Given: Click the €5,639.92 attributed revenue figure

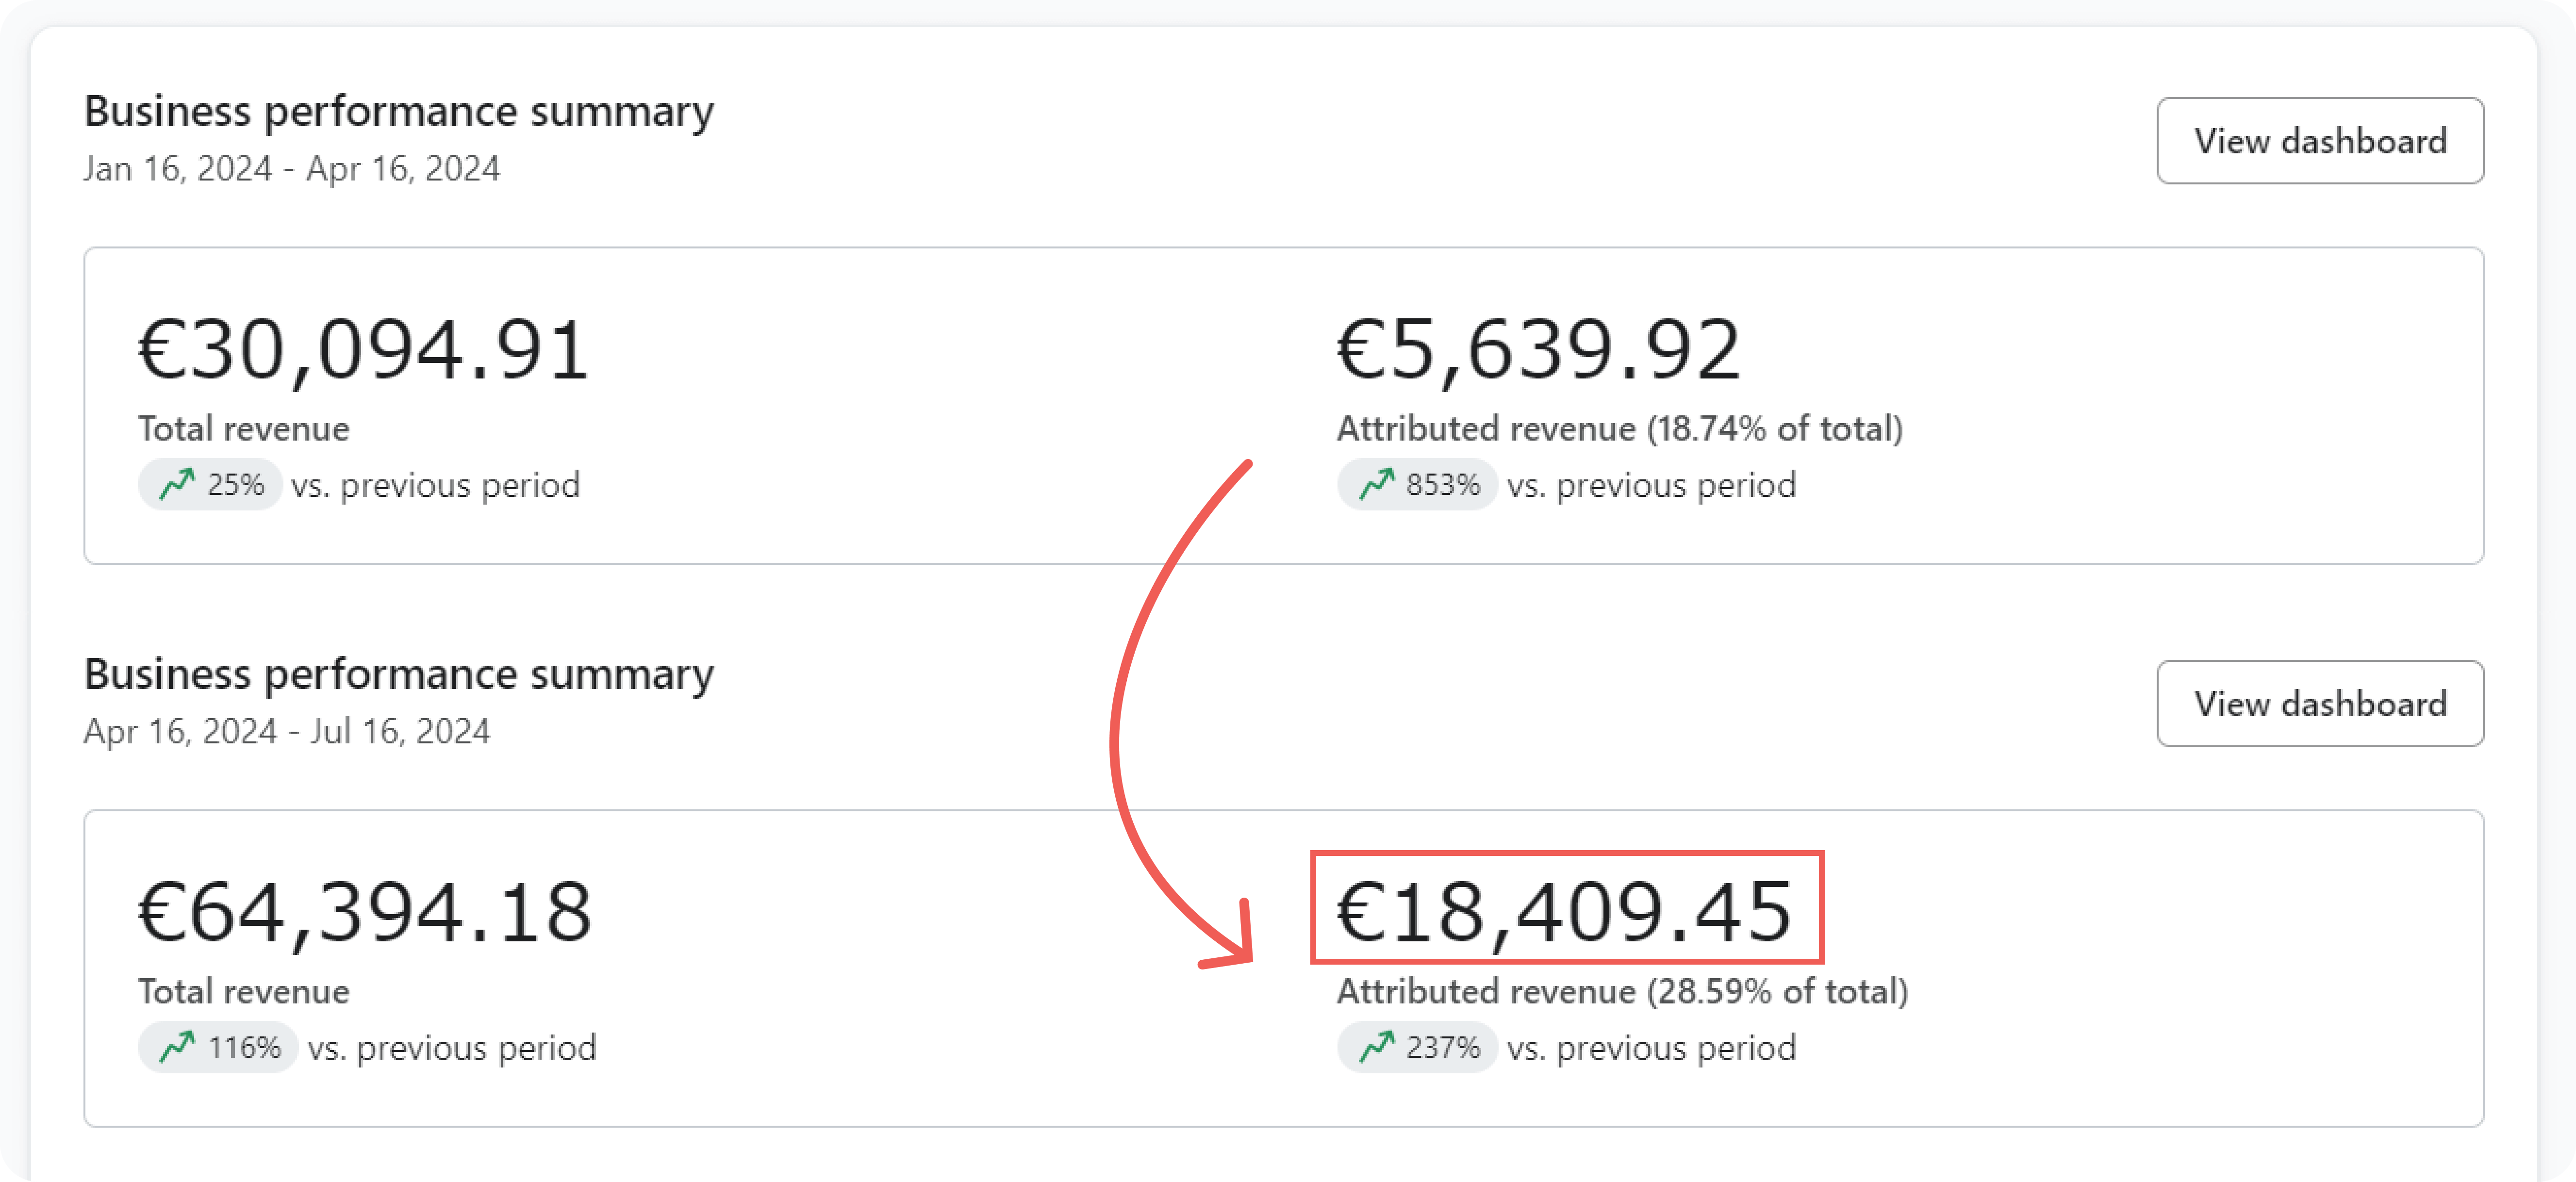Looking at the screenshot, I should coord(1539,351).
